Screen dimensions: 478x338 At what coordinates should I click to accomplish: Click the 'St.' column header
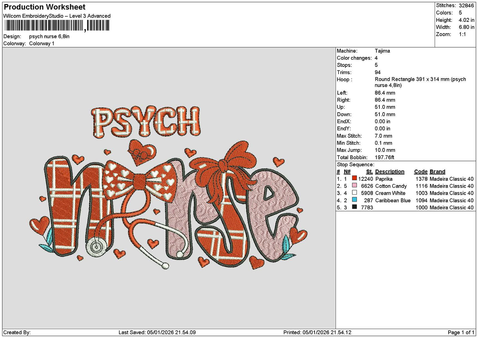click(x=369, y=172)
